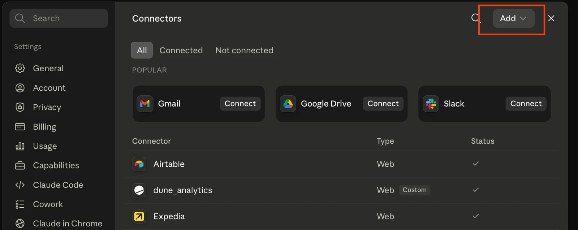Click the Expedia status checkmark
The width and height of the screenshot is (578, 230).
tap(476, 216)
